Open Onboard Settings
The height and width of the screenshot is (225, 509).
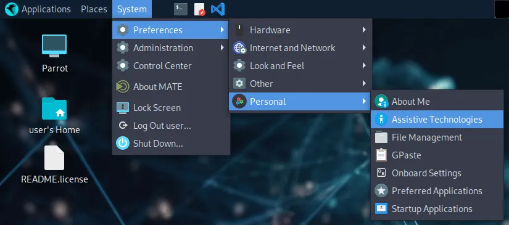tap(437, 173)
